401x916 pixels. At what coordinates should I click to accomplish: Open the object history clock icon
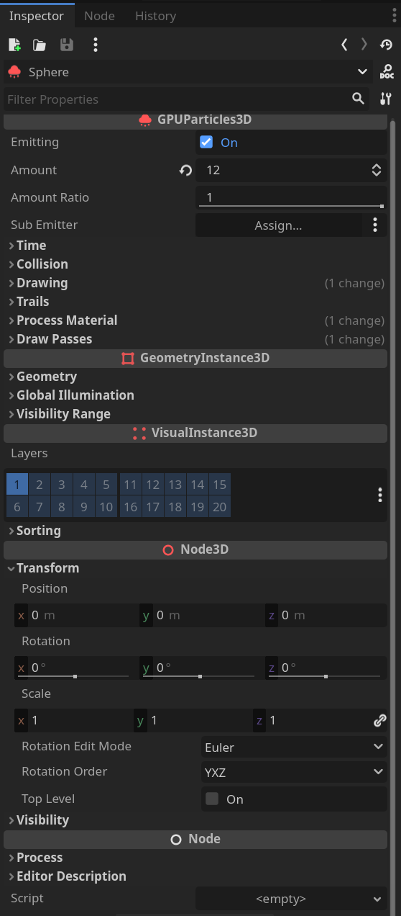(386, 45)
